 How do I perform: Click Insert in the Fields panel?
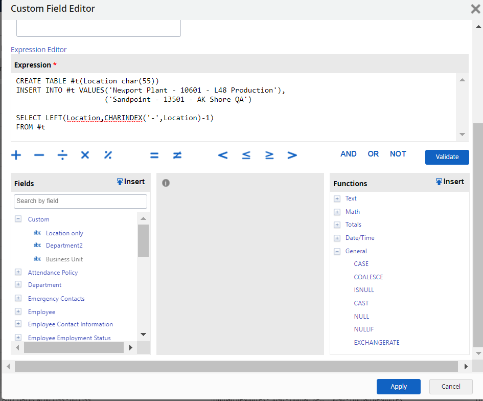[x=131, y=182]
